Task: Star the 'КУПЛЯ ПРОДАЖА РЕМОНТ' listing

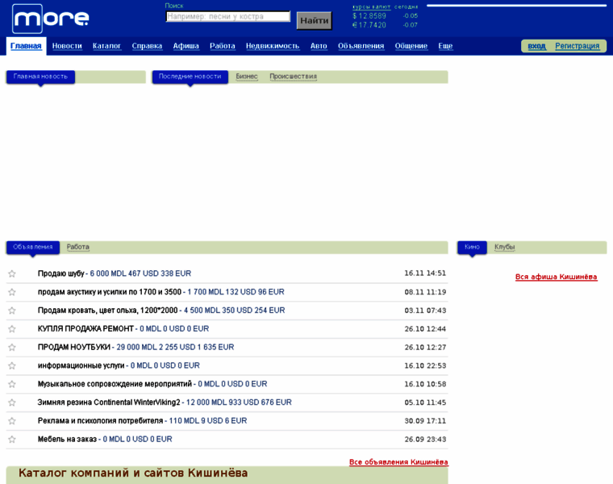Action: click(x=12, y=329)
